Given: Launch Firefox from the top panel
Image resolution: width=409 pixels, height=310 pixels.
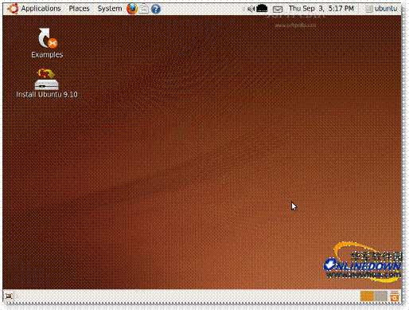Looking at the screenshot, I should (x=132, y=9).
